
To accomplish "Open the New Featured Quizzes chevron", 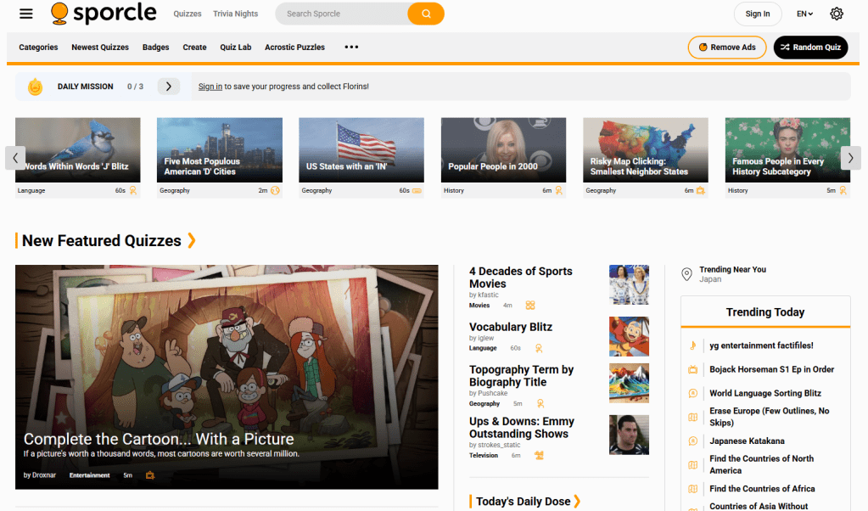I will coord(192,240).
